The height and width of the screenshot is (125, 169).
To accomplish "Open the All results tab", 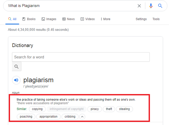I will [12, 19].
